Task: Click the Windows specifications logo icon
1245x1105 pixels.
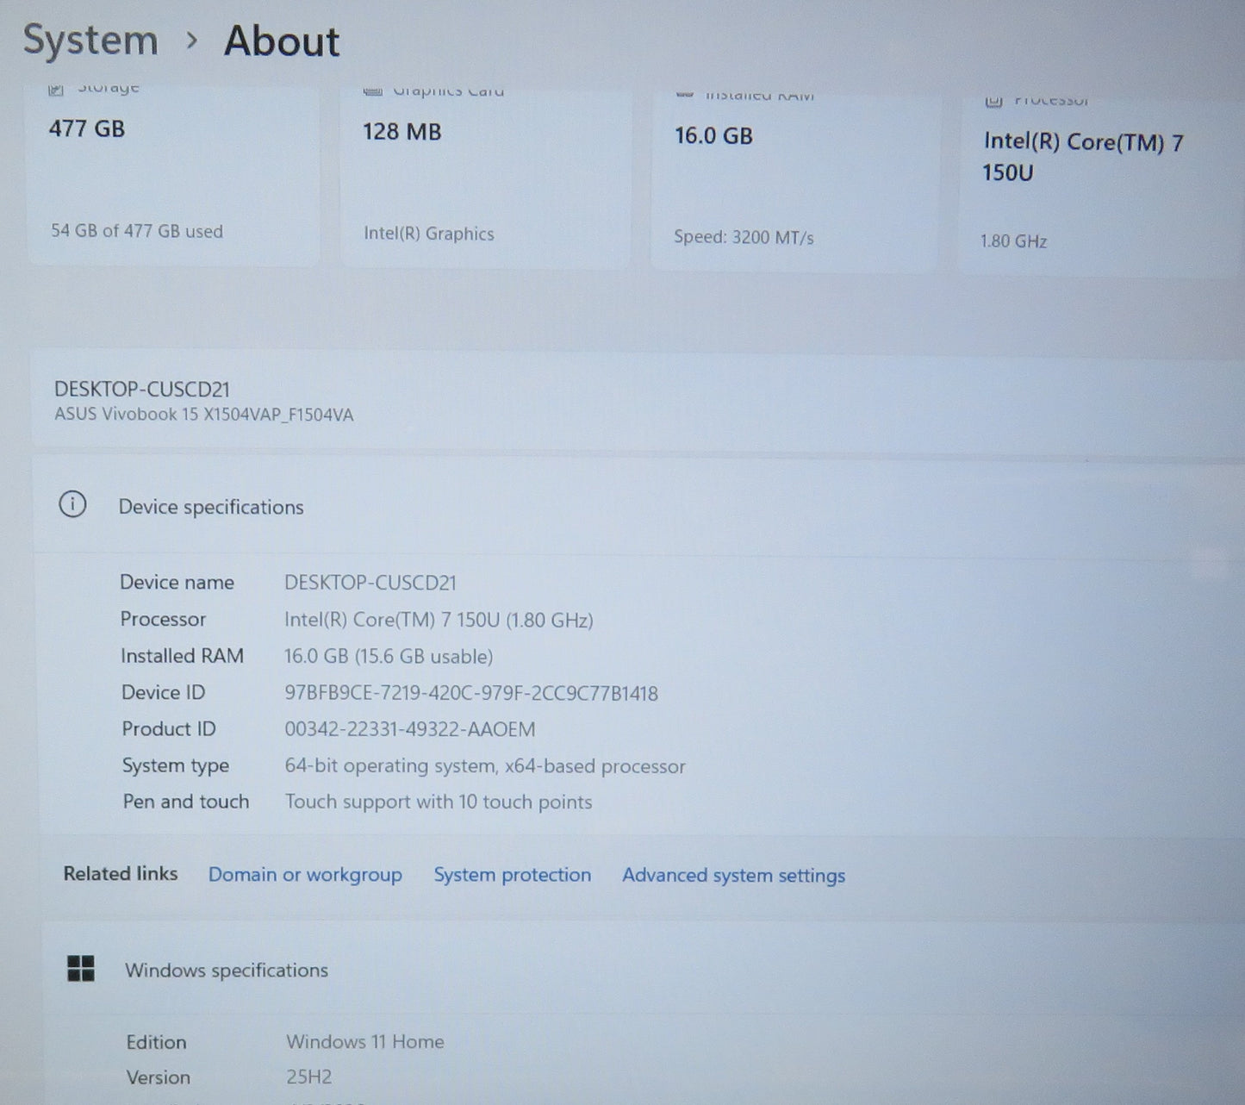Action: (80, 969)
